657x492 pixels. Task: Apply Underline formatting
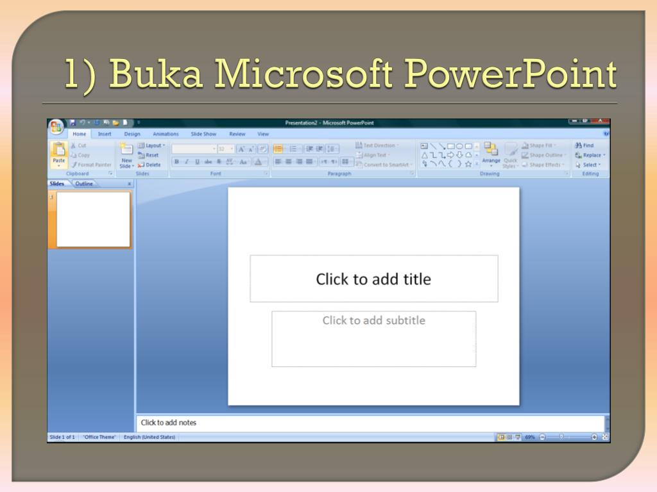(197, 161)
